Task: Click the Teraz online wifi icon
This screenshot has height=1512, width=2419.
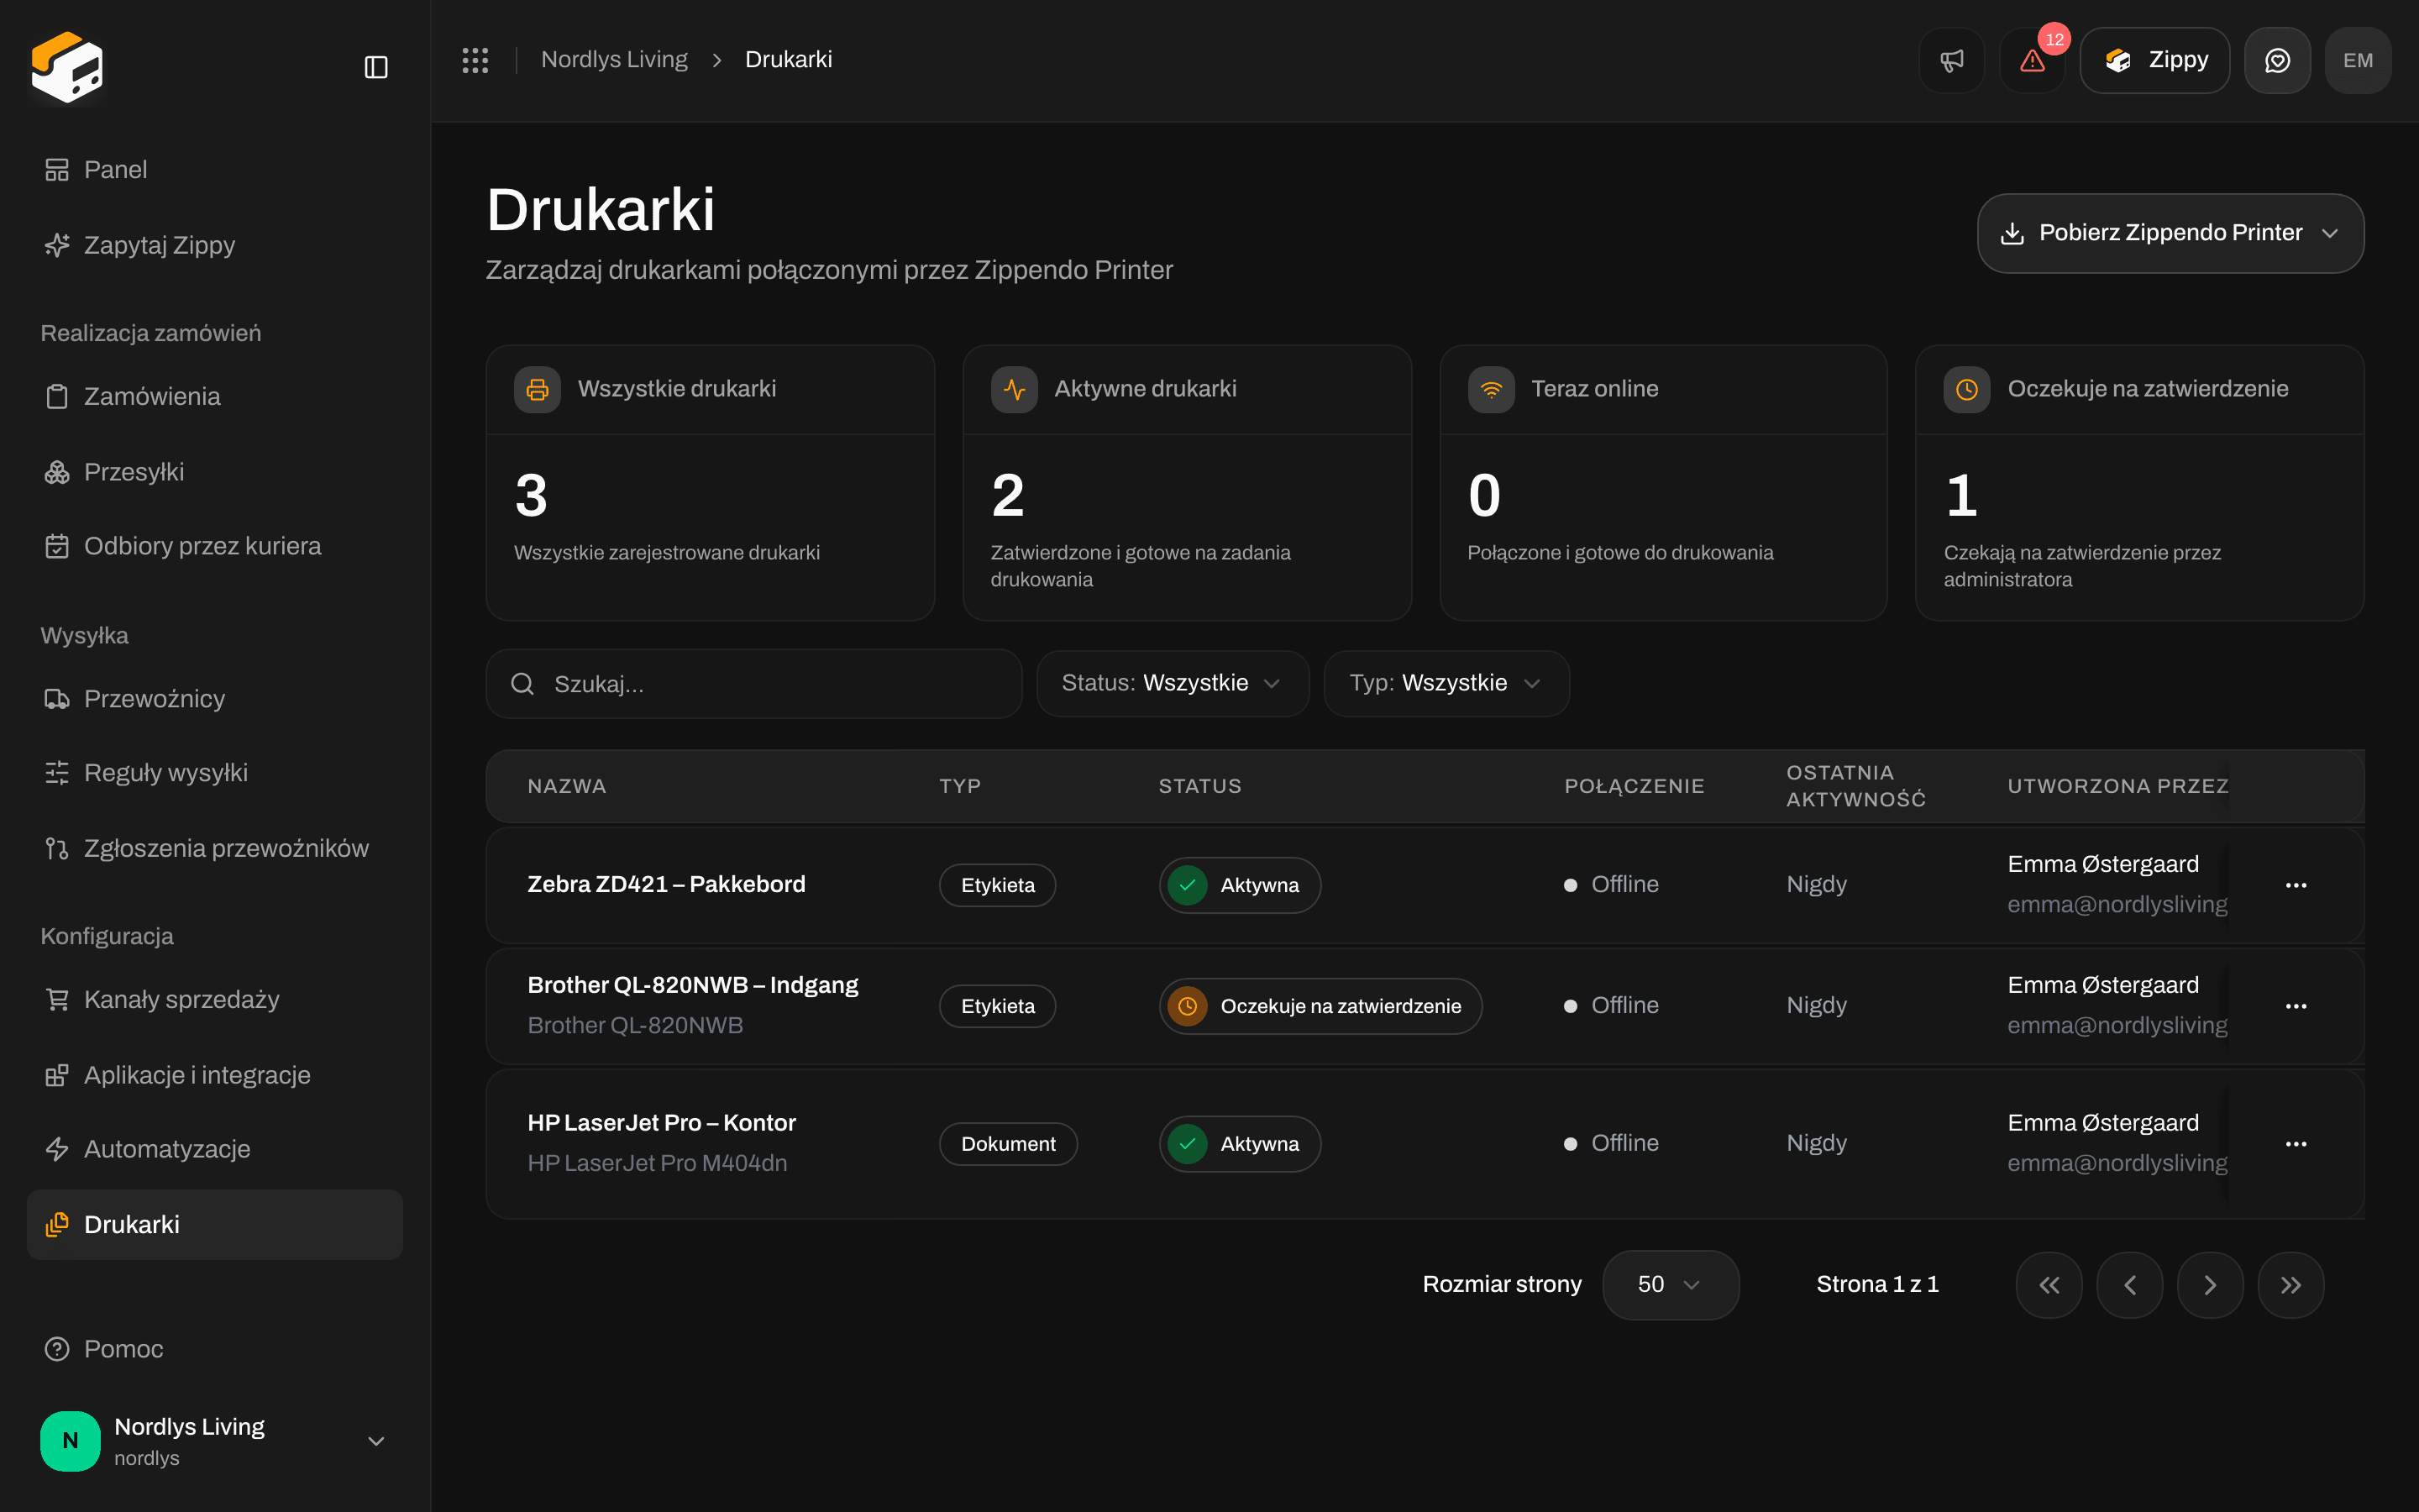Action: coord(1490,389)
